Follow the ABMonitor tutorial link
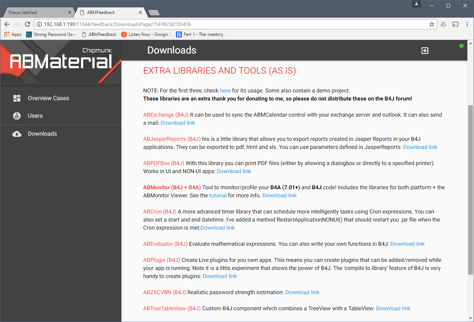Screen dimensions: 474x322 tap(218, 195)
